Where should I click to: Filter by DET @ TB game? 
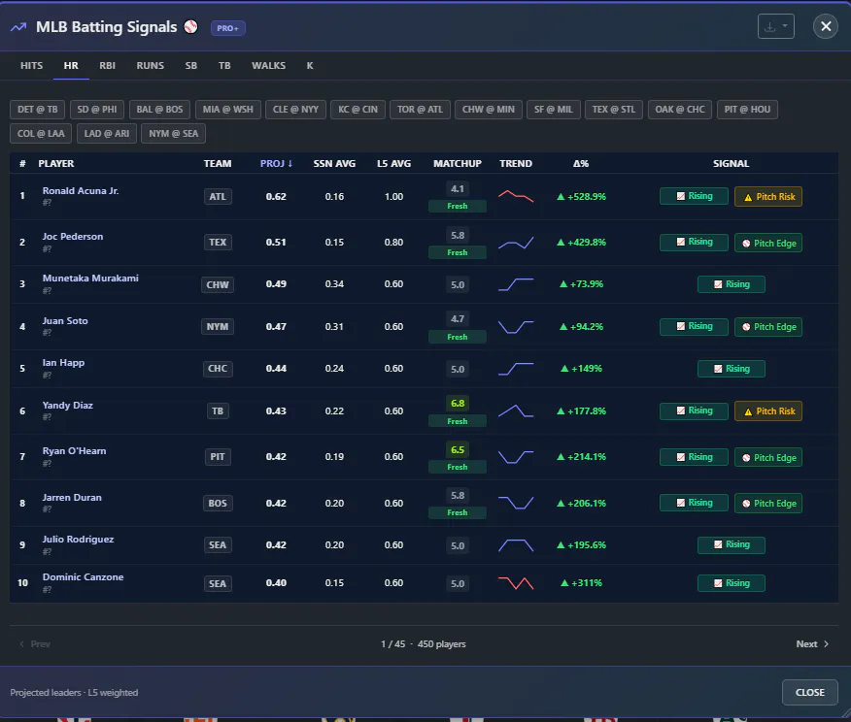point(38,110)
